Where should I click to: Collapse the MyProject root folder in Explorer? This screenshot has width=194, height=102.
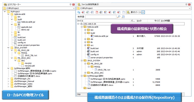click(5, 12)
